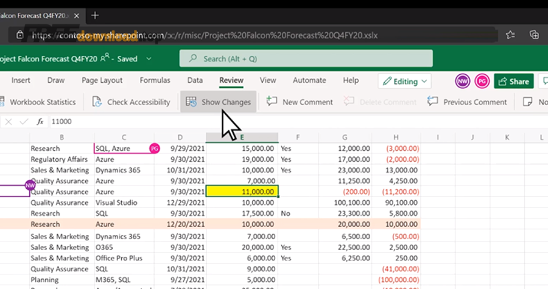This screenshot has width=548, height=289.
Task: Expand the Editing mode dropdown
Action: (x=404, y=82)
